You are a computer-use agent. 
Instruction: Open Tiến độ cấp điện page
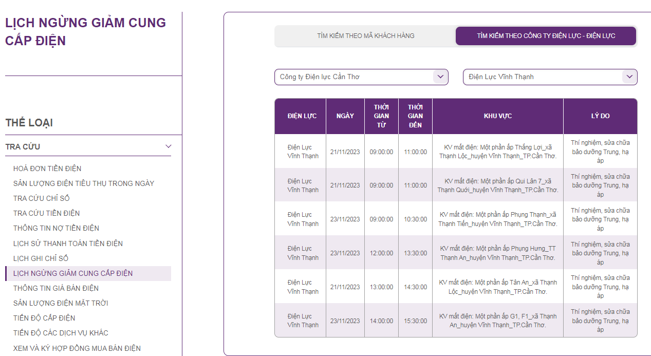pos(44,318)
